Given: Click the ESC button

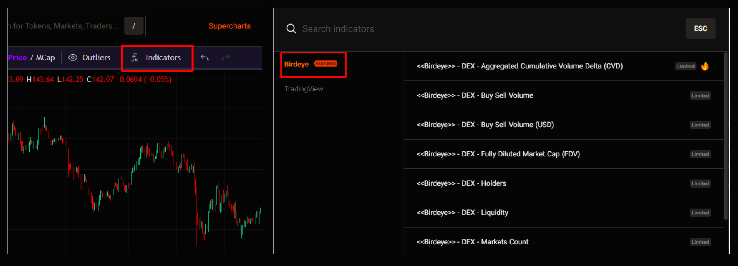Looking at the screenshot, I should pos(700,28).
